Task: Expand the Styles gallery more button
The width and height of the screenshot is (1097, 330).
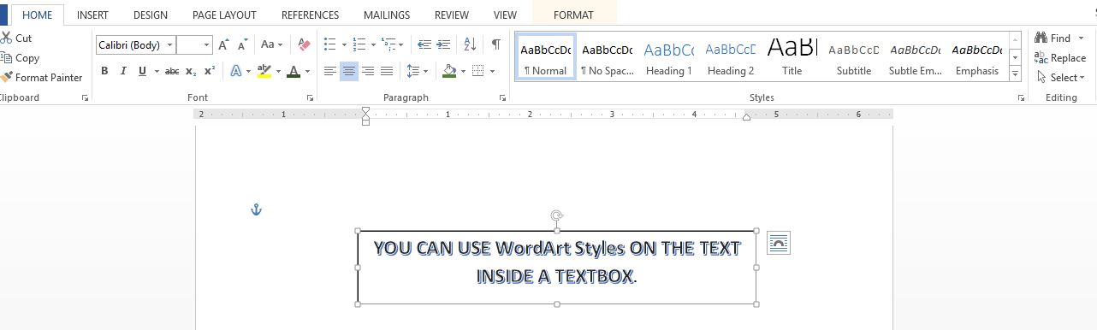Action: [1016, 74]
